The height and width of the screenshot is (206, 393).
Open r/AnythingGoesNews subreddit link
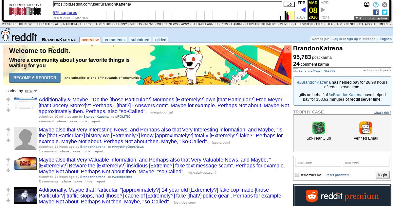coord(128,147)
